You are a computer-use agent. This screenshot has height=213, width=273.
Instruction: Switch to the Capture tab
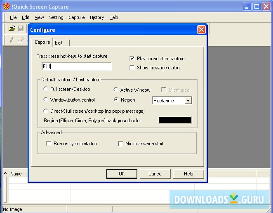[42, 42]
